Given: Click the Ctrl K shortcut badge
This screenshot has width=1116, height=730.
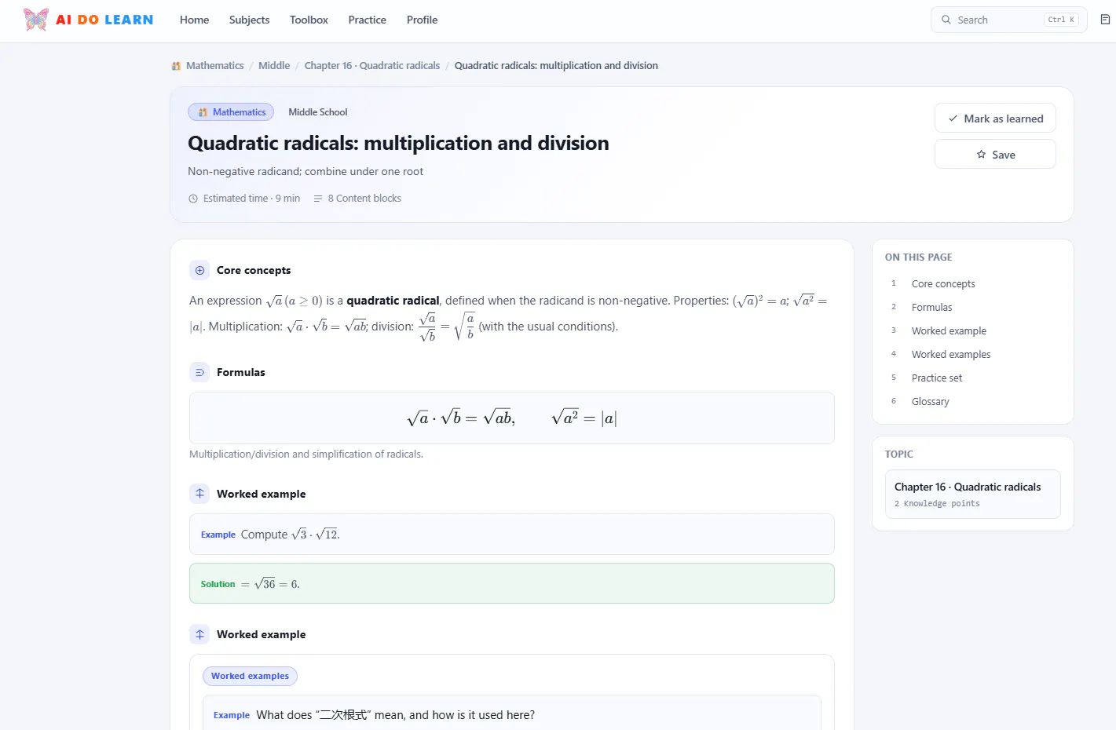Looking at the screenshot, I should point(1061,20).
